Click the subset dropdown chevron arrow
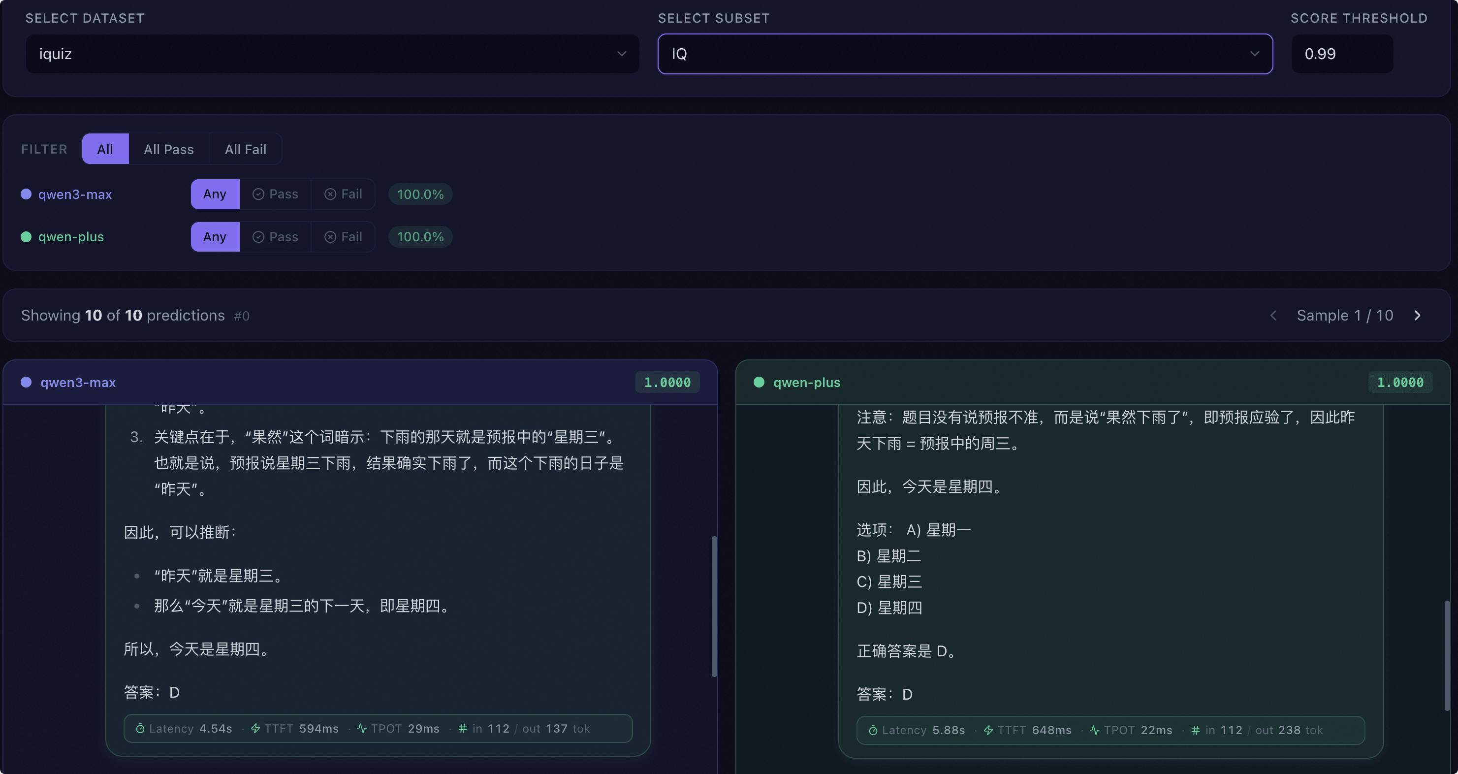 1254,54
